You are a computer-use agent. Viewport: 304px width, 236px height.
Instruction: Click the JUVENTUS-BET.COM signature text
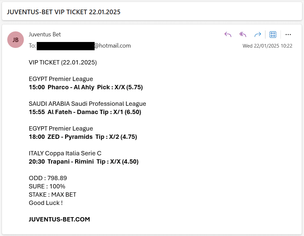tap(59, 219)
